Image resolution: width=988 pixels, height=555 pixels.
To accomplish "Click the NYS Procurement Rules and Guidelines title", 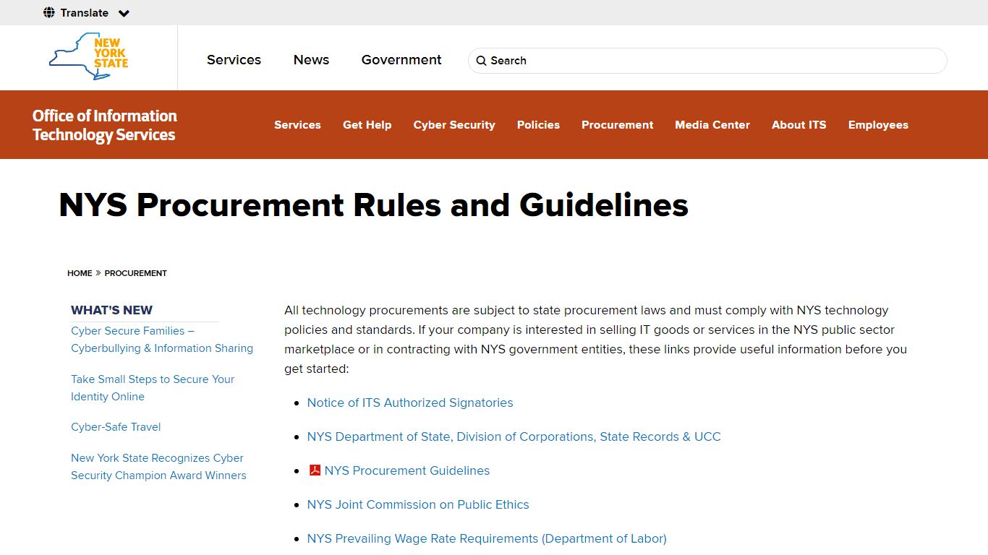I will (x=373, y=205).
